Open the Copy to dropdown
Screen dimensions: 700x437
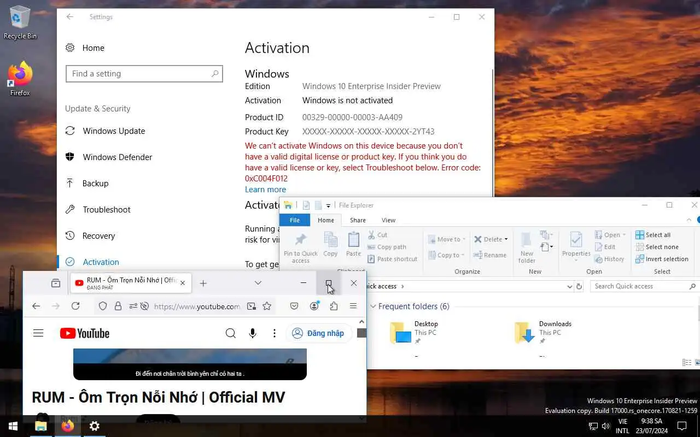point(447,255)
